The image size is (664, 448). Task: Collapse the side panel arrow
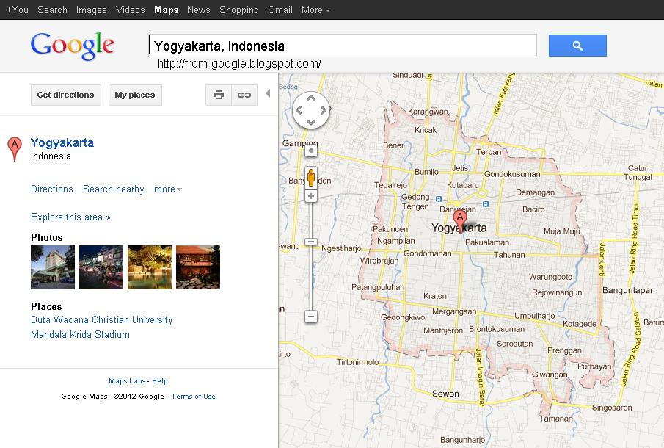pos(268,94)
